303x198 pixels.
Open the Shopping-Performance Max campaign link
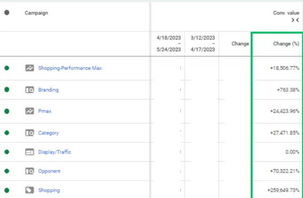point(70,68)
